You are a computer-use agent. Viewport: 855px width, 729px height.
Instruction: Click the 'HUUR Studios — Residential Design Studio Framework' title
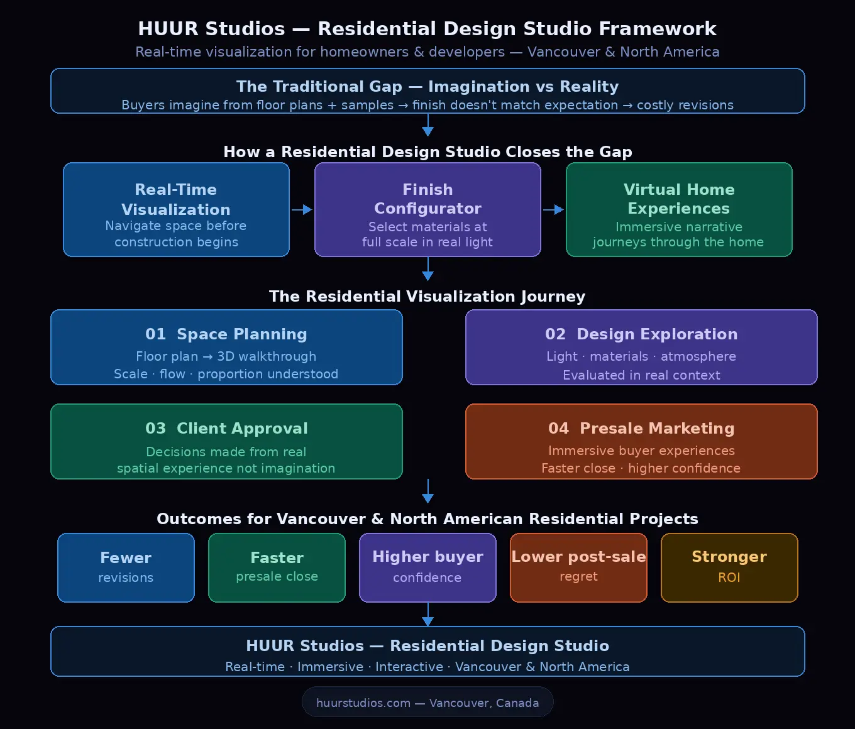point(427,29)
